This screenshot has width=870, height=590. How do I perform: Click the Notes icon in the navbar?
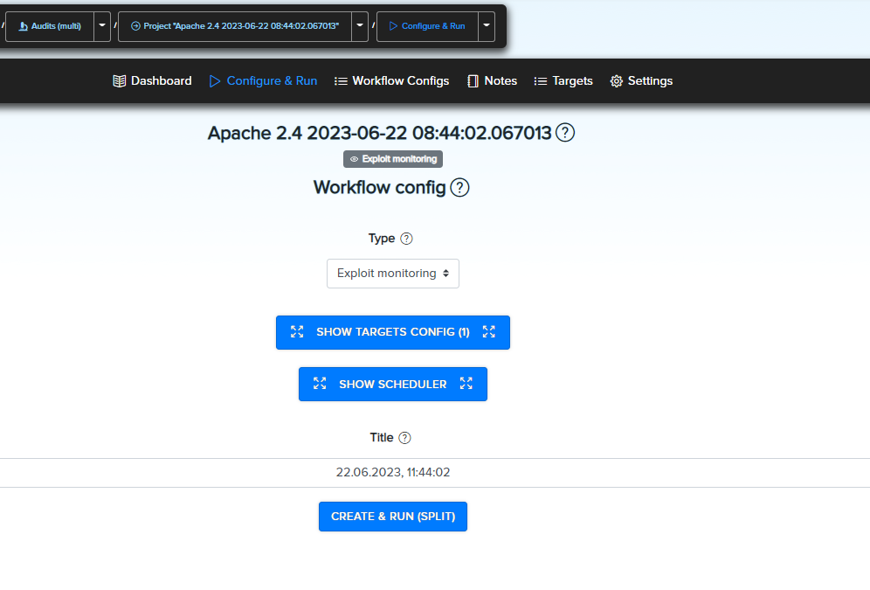click(x=473, y=80)
